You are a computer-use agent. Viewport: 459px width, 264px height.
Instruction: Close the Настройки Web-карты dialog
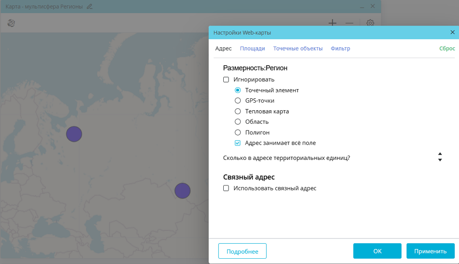coord(452,32)
